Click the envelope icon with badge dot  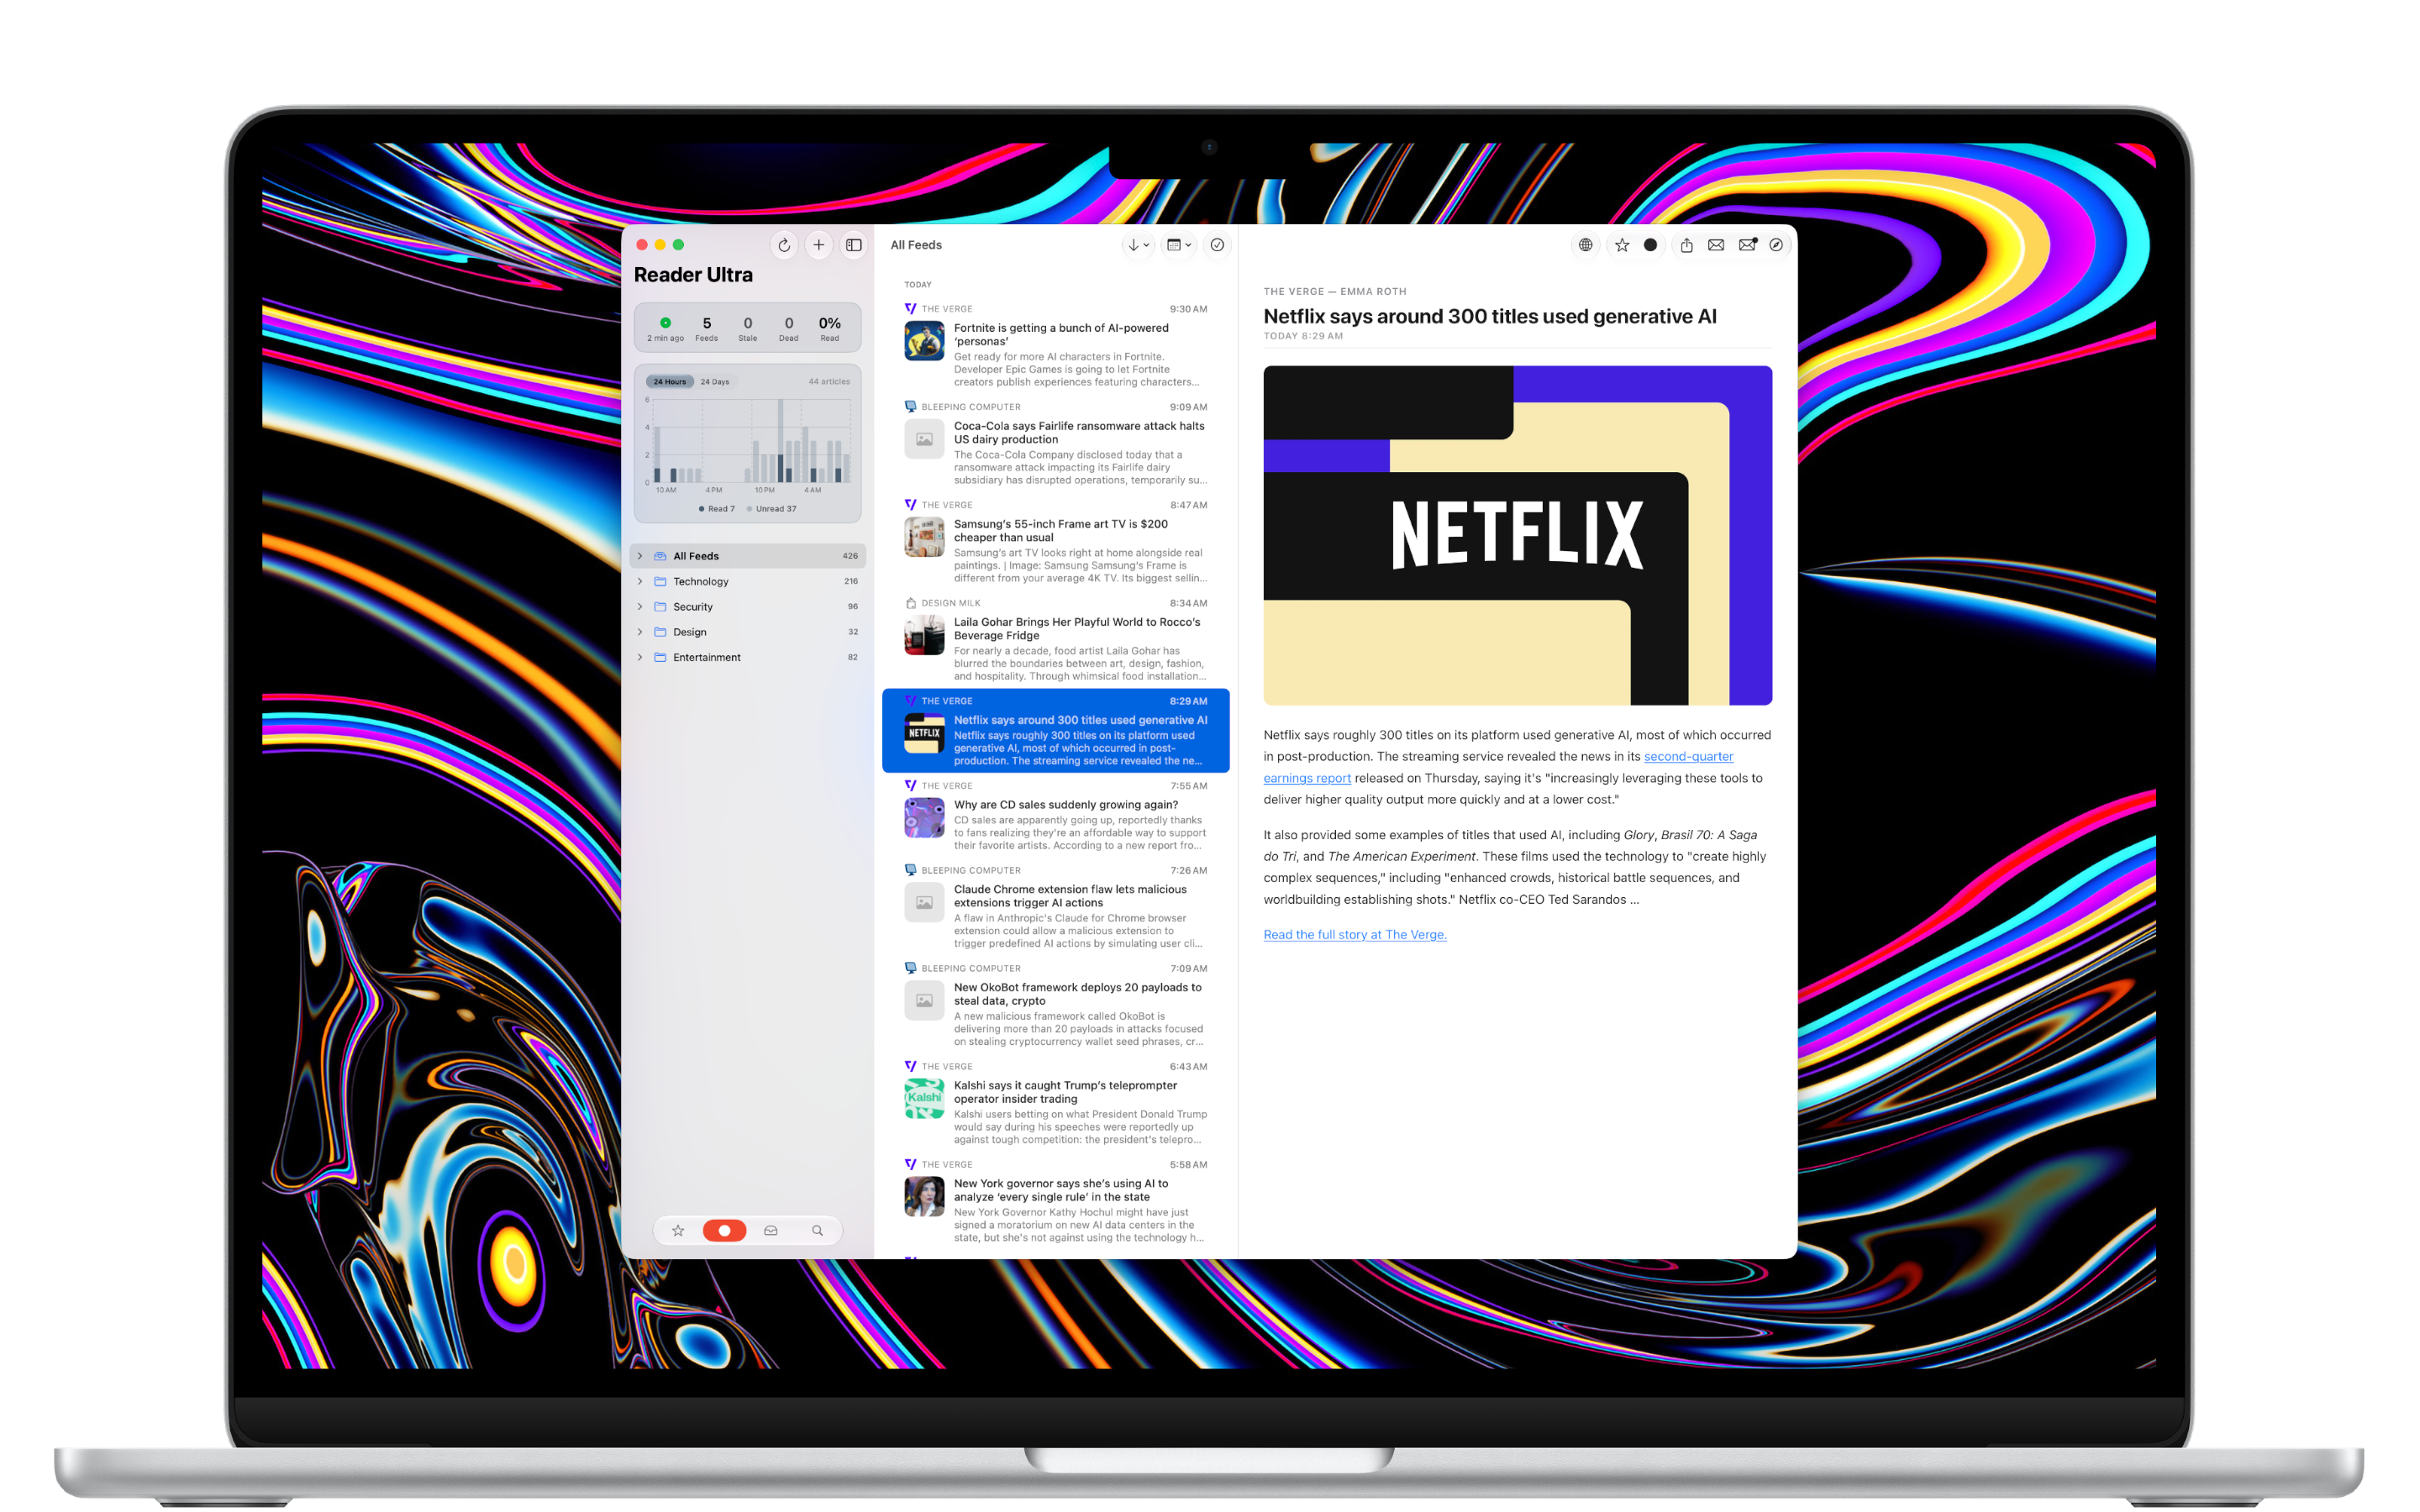(x=1747, y=245)
